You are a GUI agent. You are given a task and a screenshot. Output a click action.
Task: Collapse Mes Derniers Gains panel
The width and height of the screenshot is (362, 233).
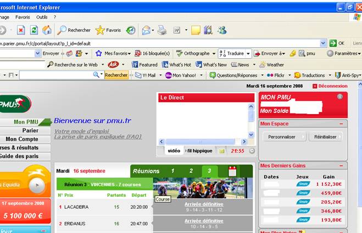click(341, 166)
